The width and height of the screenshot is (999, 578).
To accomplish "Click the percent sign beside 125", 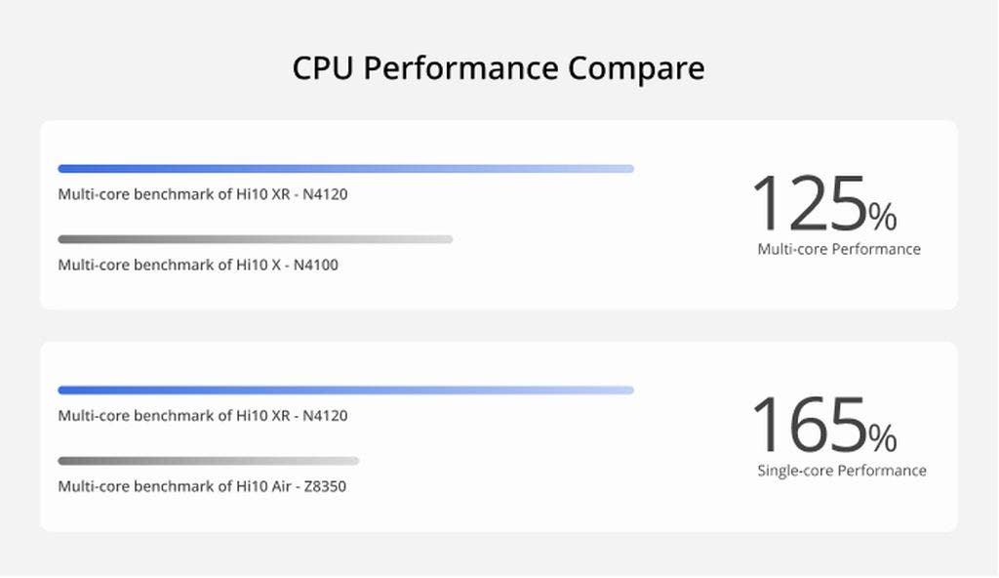I will click(883, 215).
